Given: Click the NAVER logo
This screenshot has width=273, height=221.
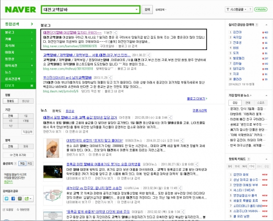Looking at the screenshot, I should pyautogui.click(x=20, y=9).
